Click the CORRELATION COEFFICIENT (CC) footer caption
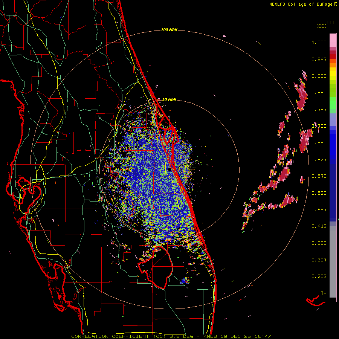 click(119, 336)
